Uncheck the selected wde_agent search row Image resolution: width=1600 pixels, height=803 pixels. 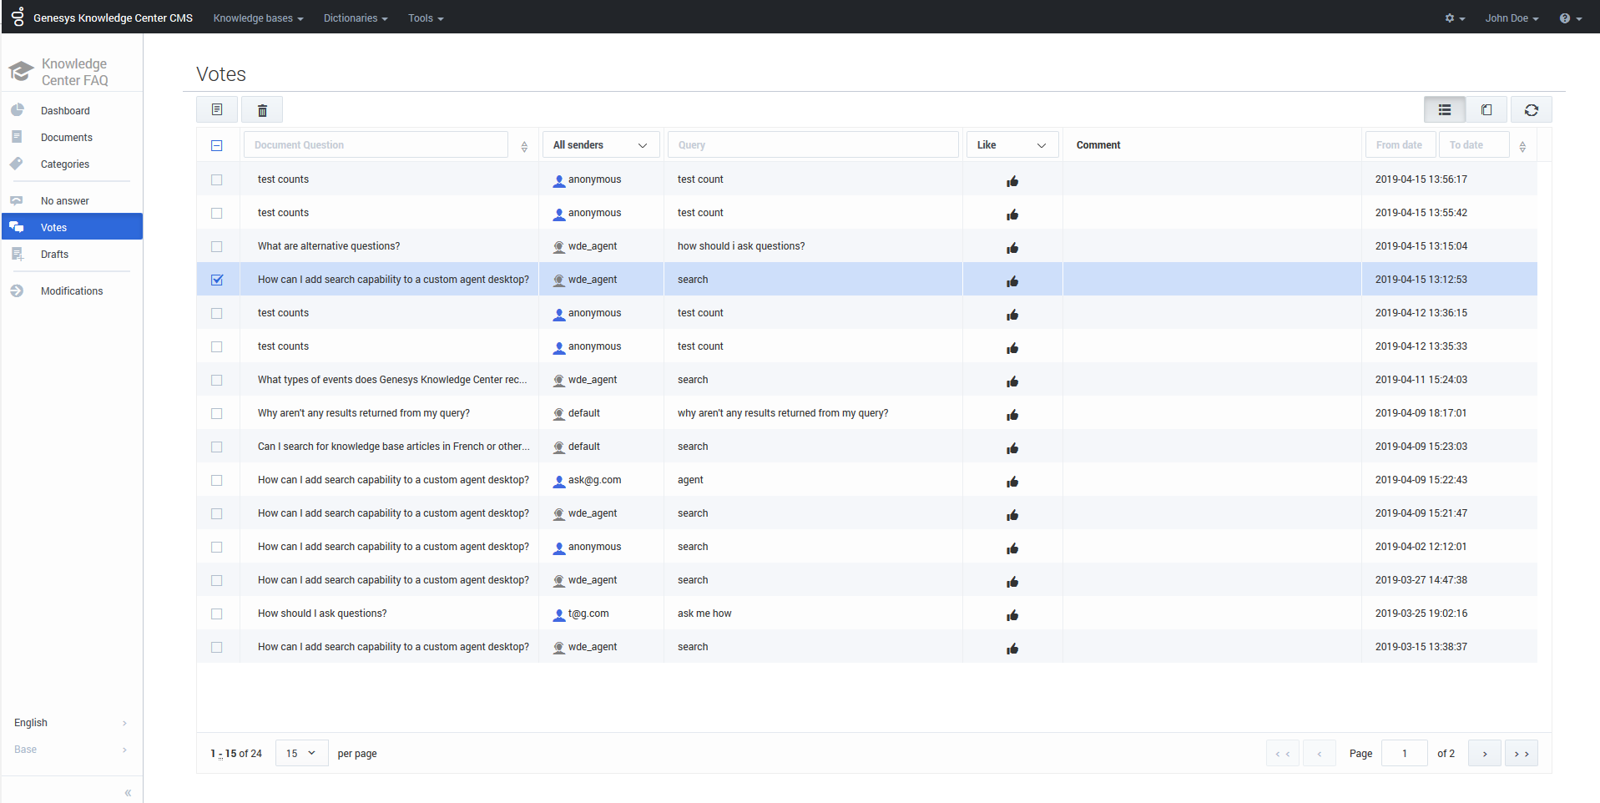point(217,280)
